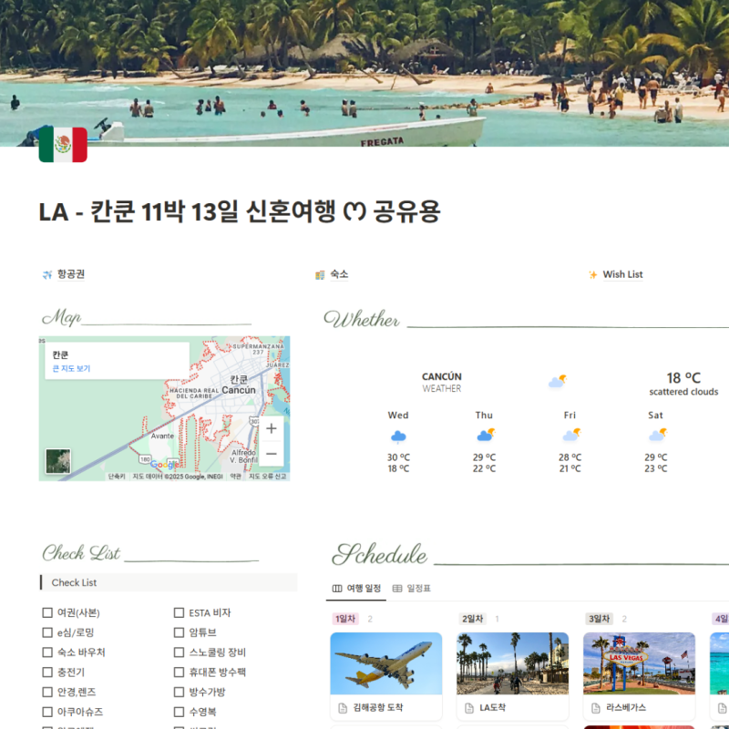Switch to the 일정표 tab
Image resolution: width=729 pixels, height=729 pixels.
[412, 589]
